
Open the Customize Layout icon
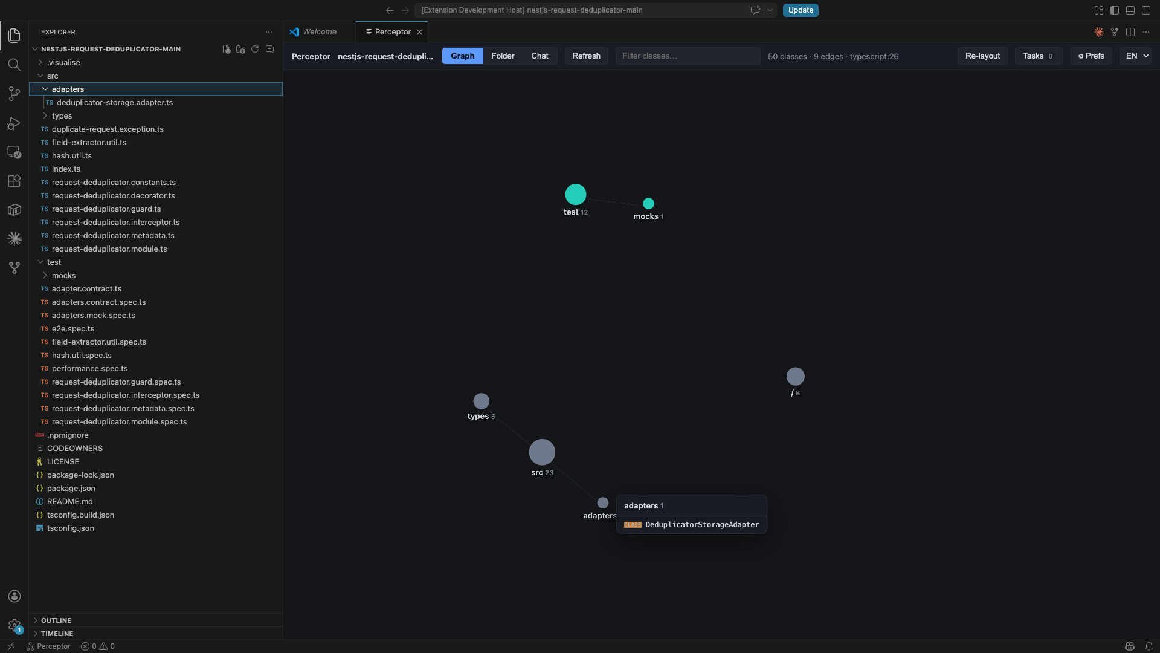coord(1099,10)
